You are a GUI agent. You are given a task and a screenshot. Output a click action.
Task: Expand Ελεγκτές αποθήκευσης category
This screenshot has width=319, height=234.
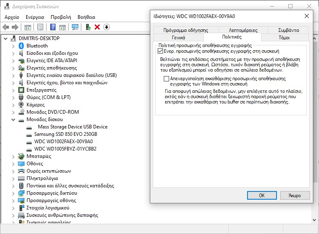click(x=13, y=68)
